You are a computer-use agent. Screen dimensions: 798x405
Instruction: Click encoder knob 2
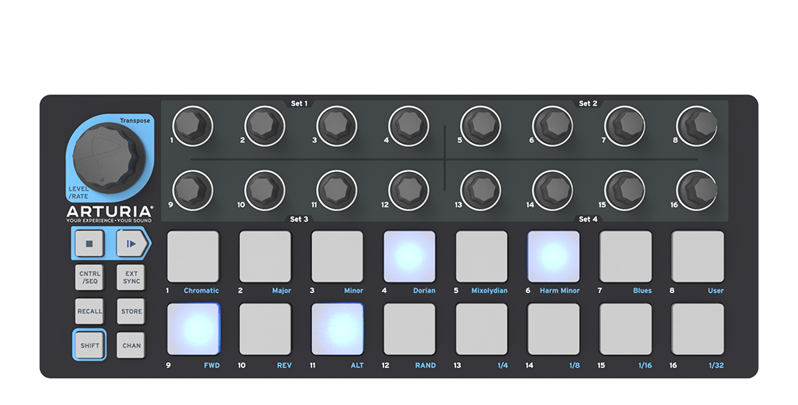264,126
